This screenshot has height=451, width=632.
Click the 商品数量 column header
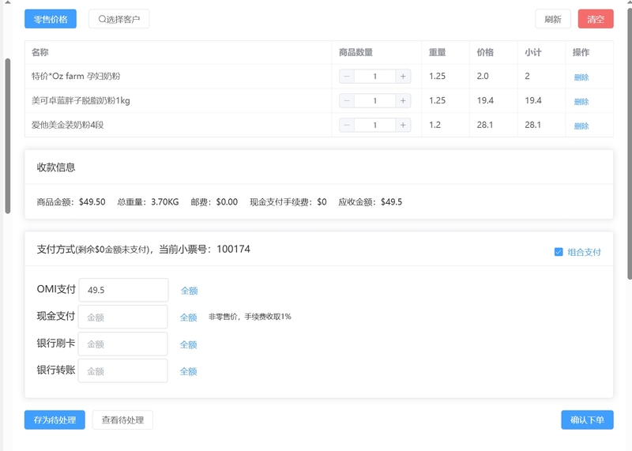[x=355, y=52]
